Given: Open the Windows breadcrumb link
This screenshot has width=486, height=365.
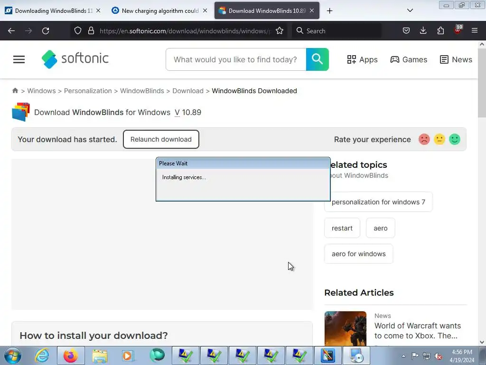Looking at the screenshot, I should click(x=42, y=91).
